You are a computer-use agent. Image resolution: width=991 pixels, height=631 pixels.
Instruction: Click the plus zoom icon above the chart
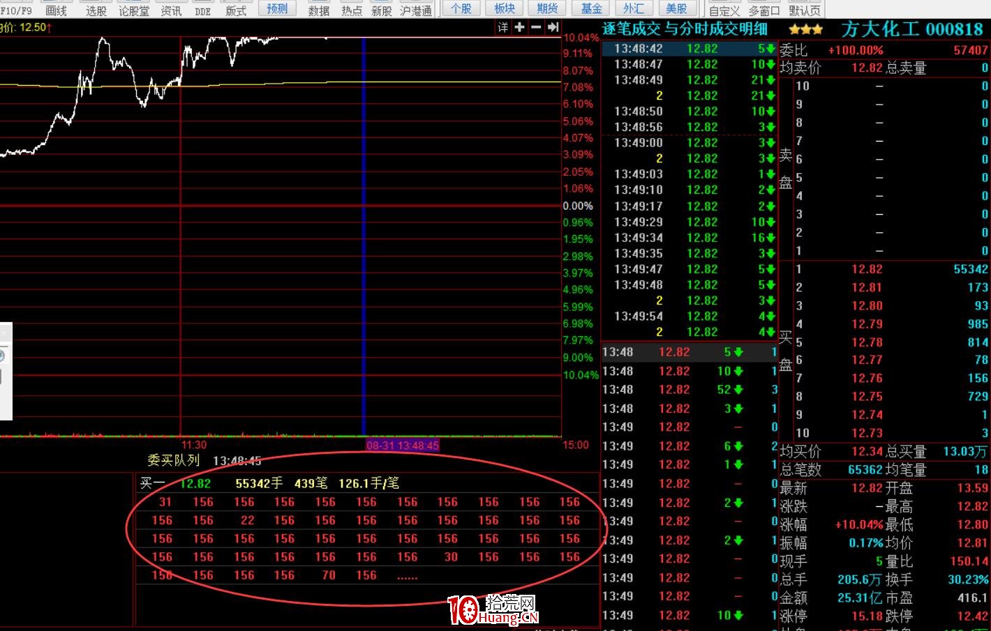tap(519, 27)
